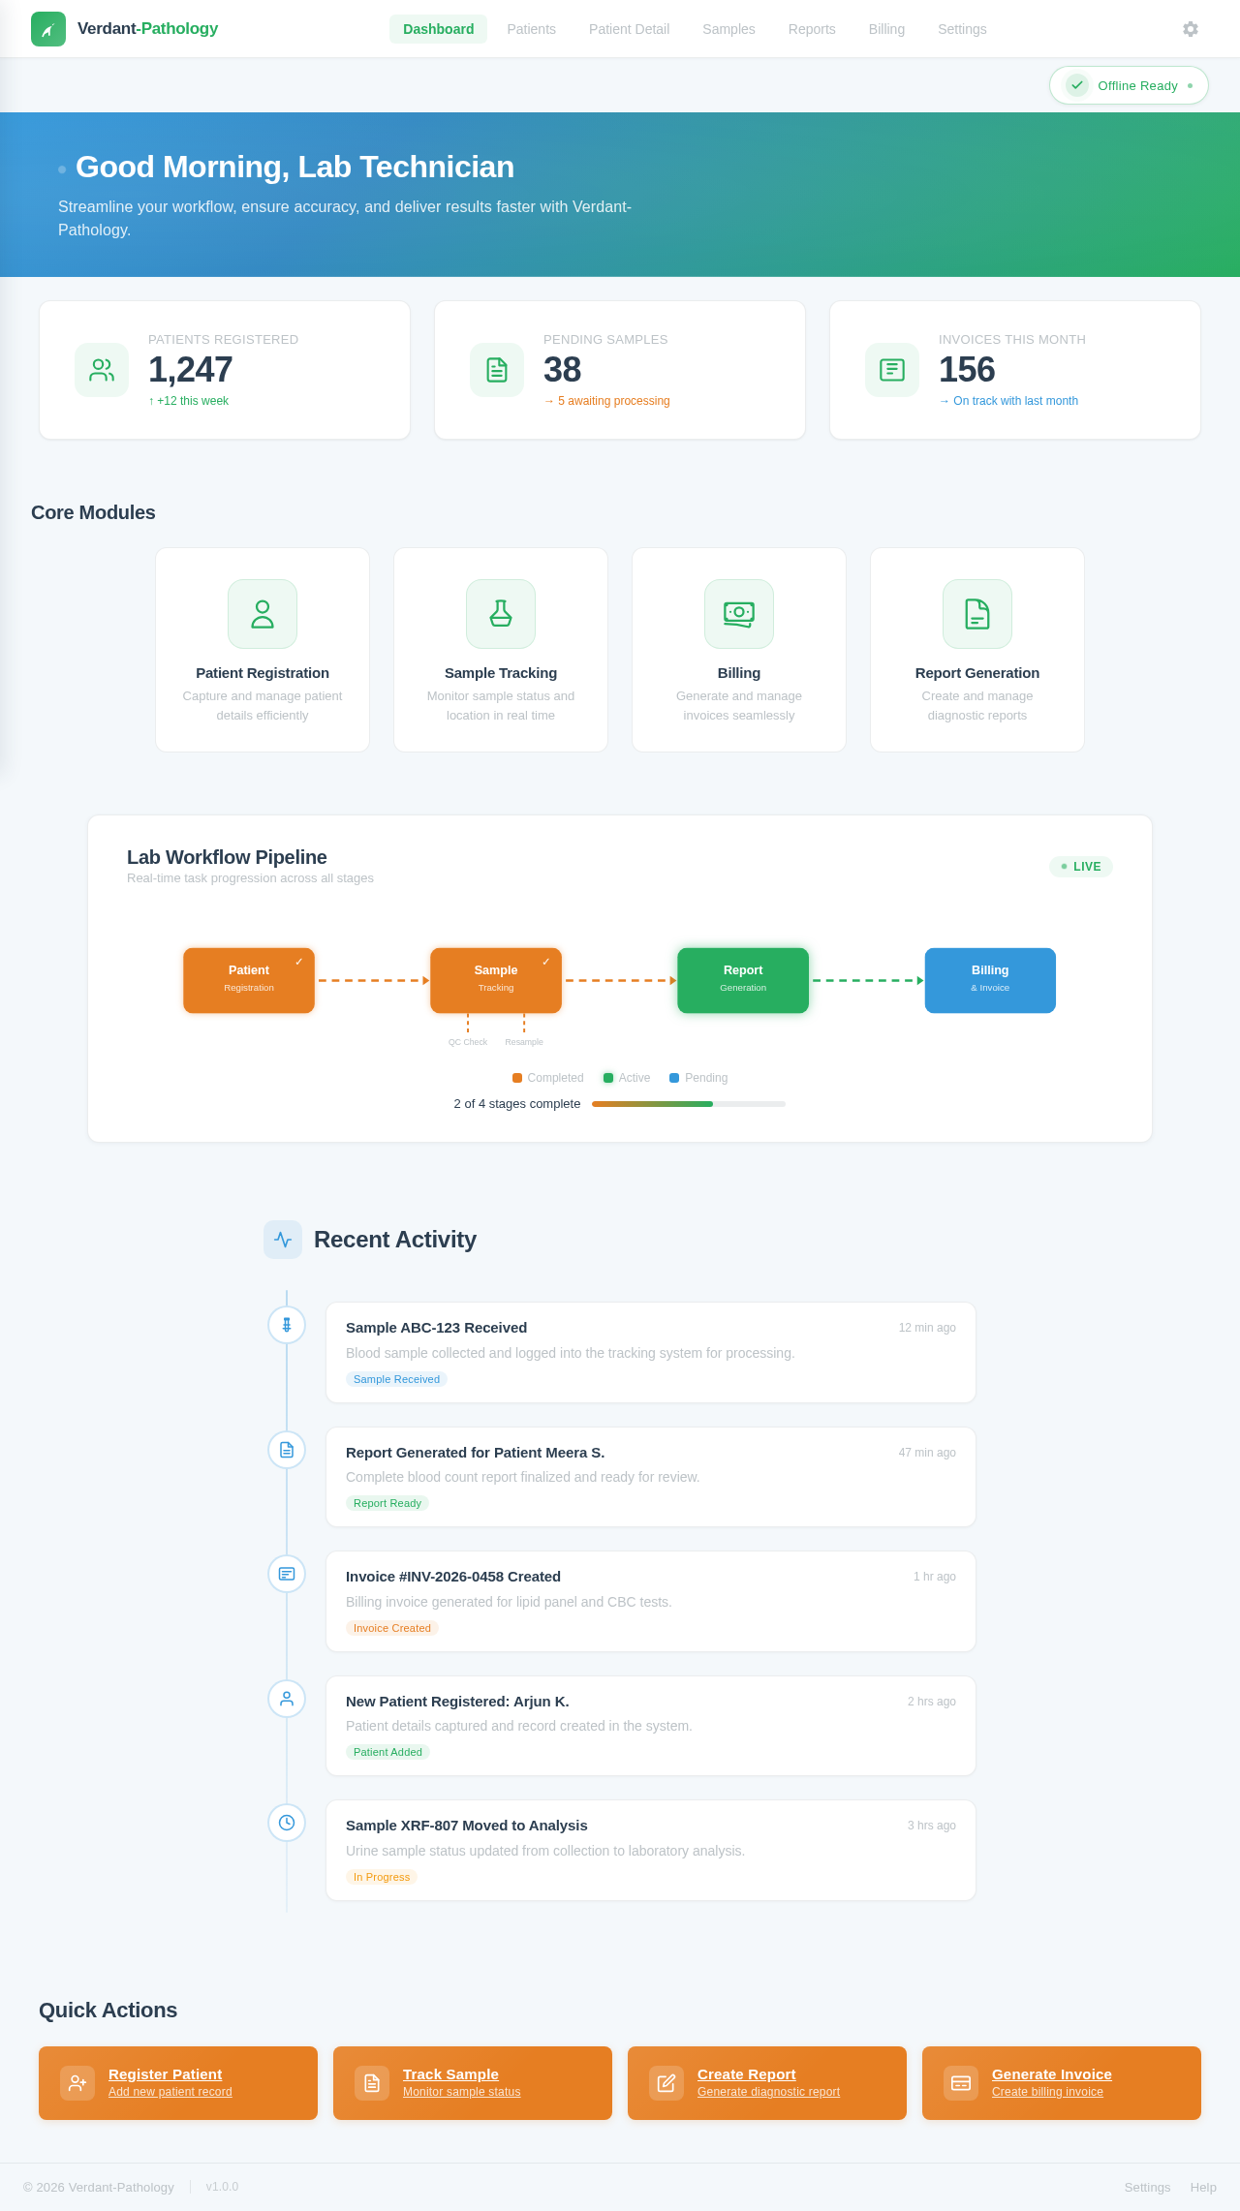Click '5 awaiting processing' text

606,401
